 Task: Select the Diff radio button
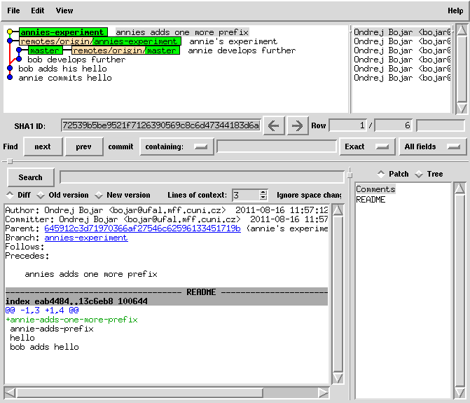10,195
